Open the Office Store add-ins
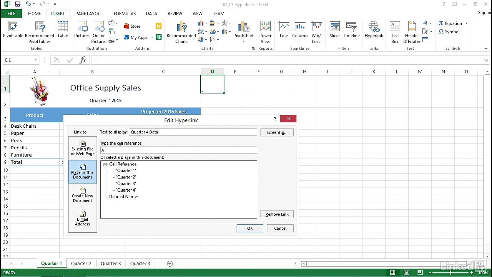This screenshot has height=277, width=492. click(132, 26)
